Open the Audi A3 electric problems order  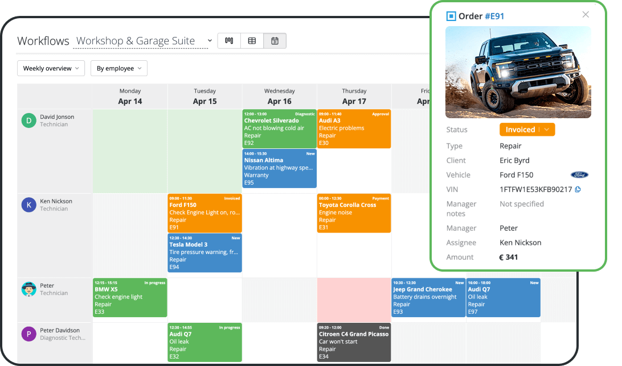pyautogui.click(x=354, y=128)
